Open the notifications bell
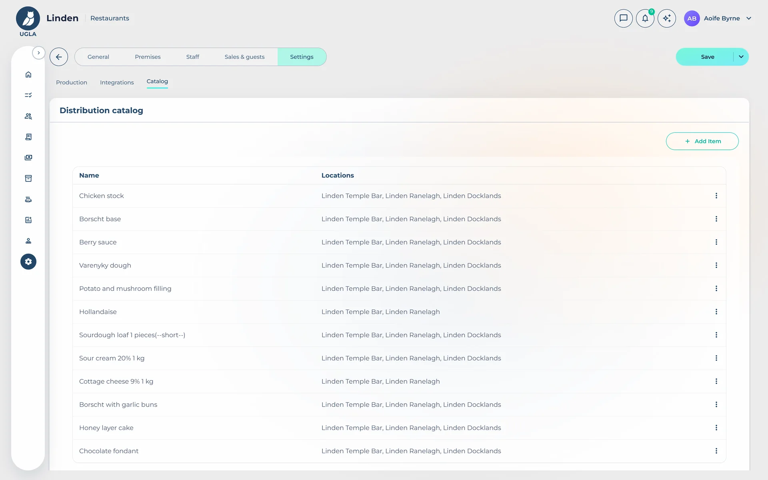Image resolution: width=768 pixels, height=480 pixels. (645, 18)
